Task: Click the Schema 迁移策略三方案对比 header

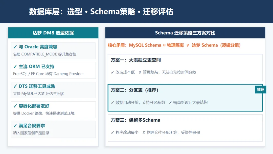Action: tap(185, 33)
